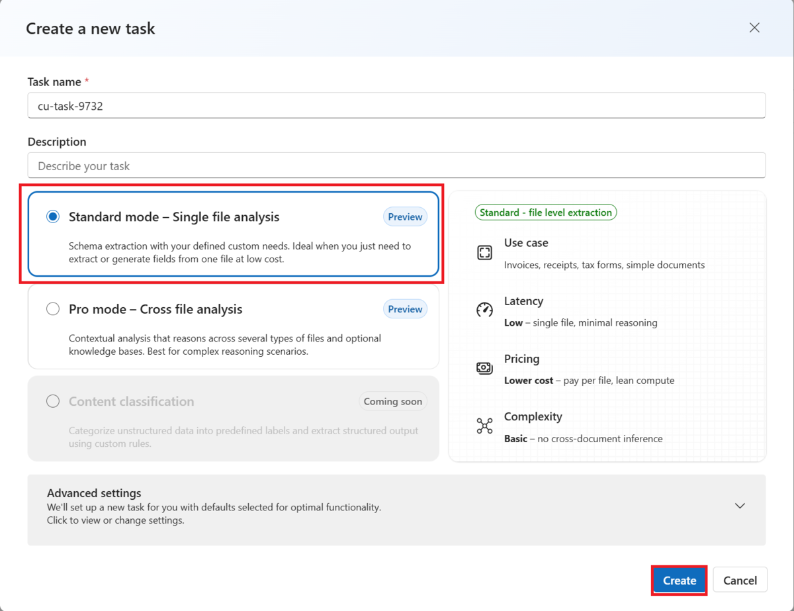Click the Task name input field
This screenshot has height=611, width=794.
pyautogui.click(x=396, y=106)
